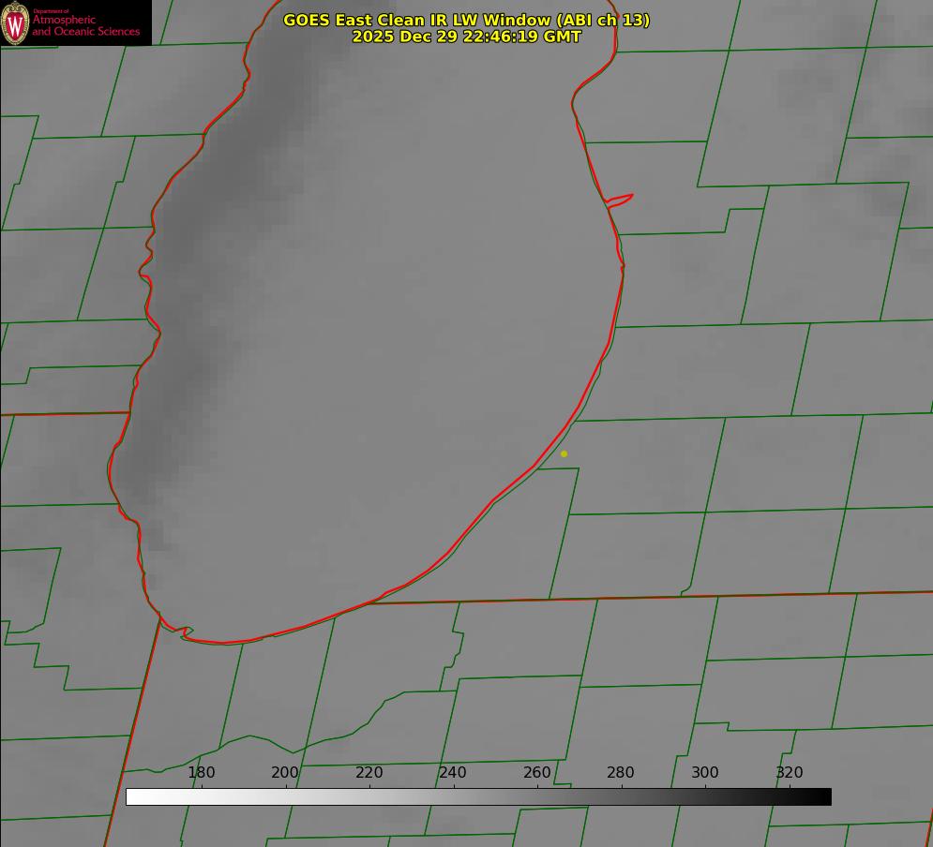Viewport: 933px width, 847px height.
Task: Click the Atmospheric and Oceanic Sciences text
Action: (x=85, y=25)
